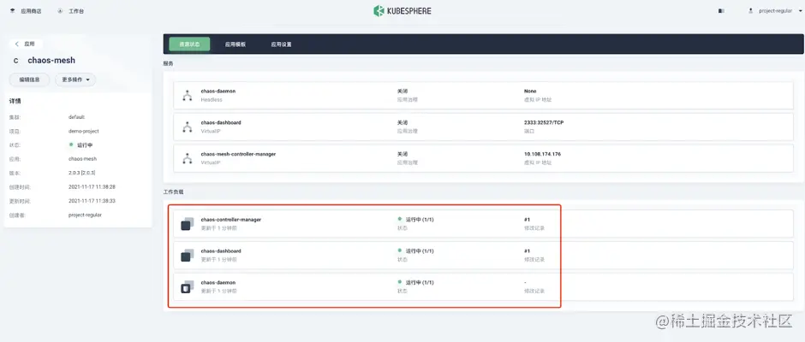Click the chaos-mesh-controller-manager service icon

pos(188,158)
